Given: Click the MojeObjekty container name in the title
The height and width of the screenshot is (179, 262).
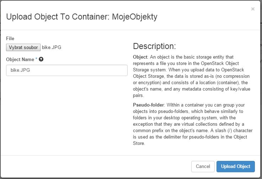Looking at the screenshot, I should coord(135,17).
